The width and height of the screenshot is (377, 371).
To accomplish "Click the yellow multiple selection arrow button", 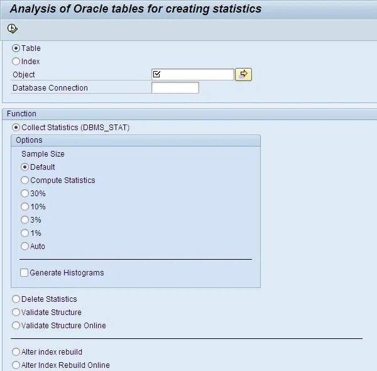I will point(243,74).
